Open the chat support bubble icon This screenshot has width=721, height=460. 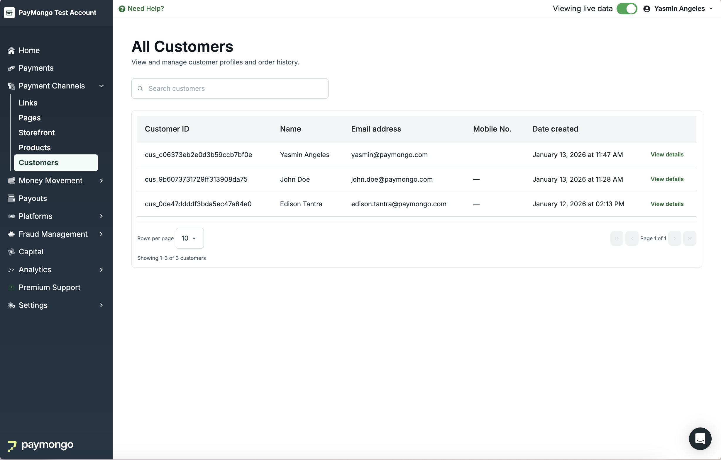(700, 439)
